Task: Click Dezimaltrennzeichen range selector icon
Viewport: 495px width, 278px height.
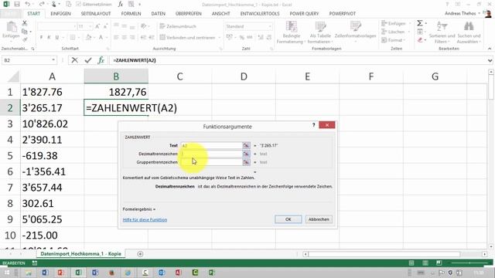Action: pos(246,154)
